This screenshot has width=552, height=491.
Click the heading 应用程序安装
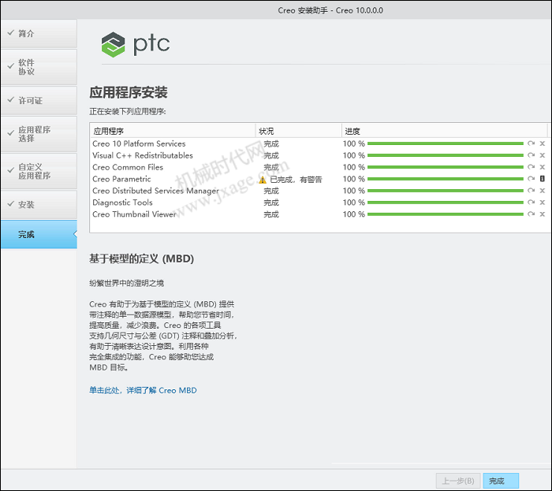pyautogui.click(x=129, y=92)
